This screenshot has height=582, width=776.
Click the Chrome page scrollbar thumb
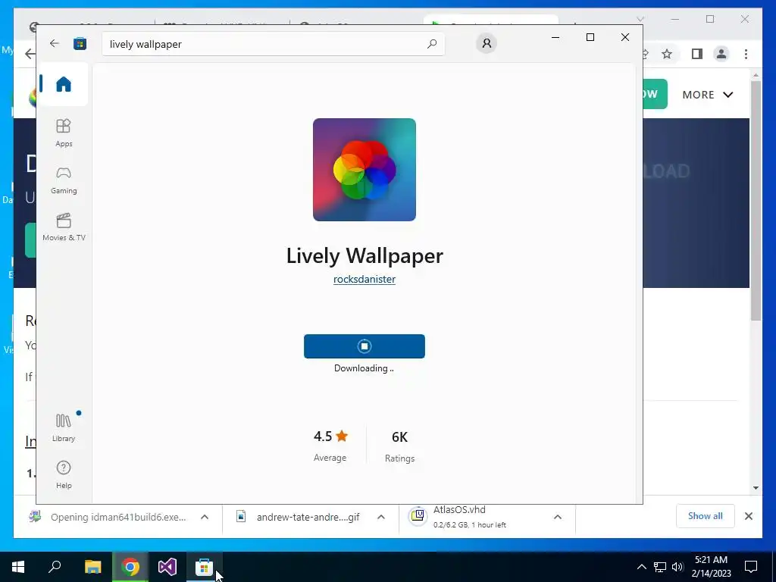coord(756,200)
